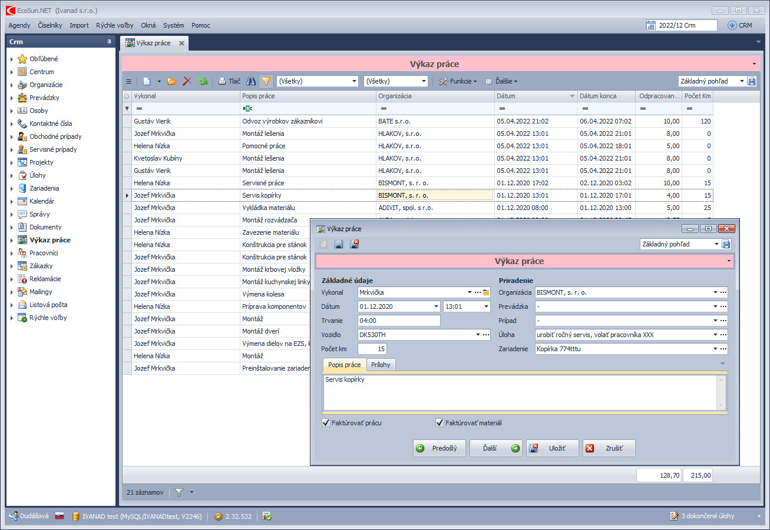Viewport: 770px width, 530px height.
Task: Click the Trvanie input field
Action: click(x=398, y=321)
